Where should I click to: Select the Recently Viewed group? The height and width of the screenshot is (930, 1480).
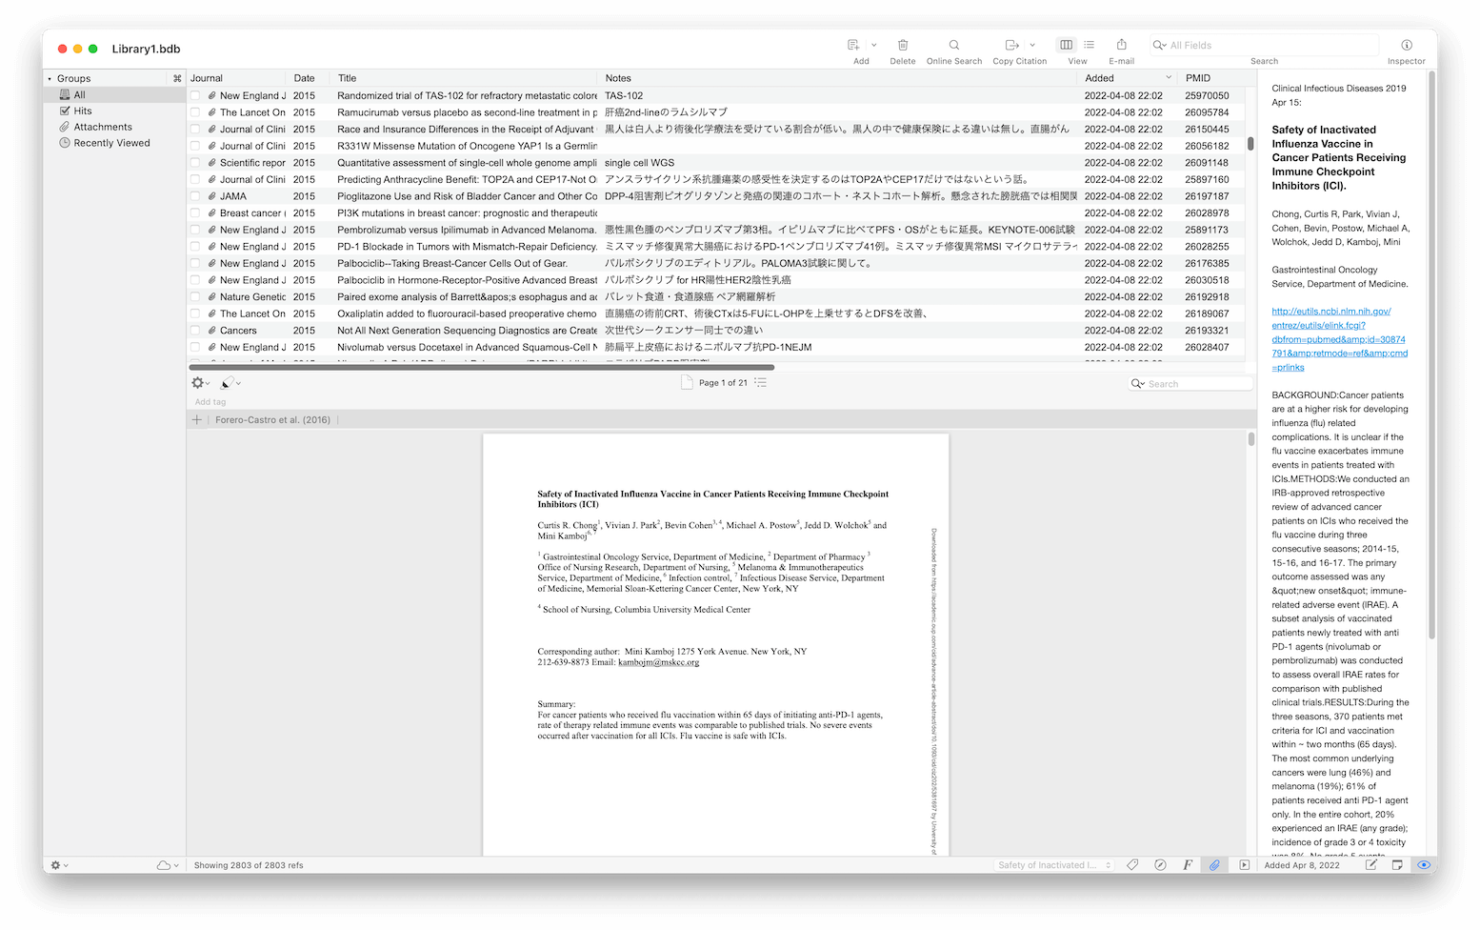point(111,143)
